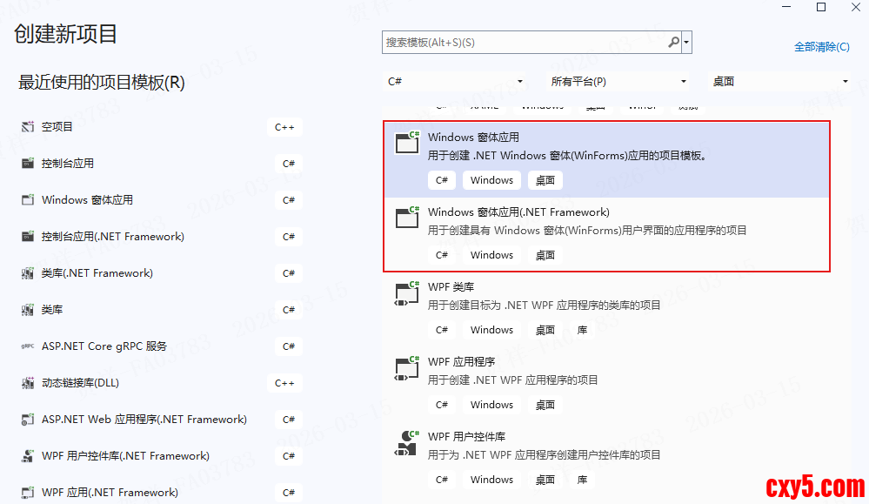
Task: Maximize the 创建新项目 dialog window
Action: coord(821,7)
